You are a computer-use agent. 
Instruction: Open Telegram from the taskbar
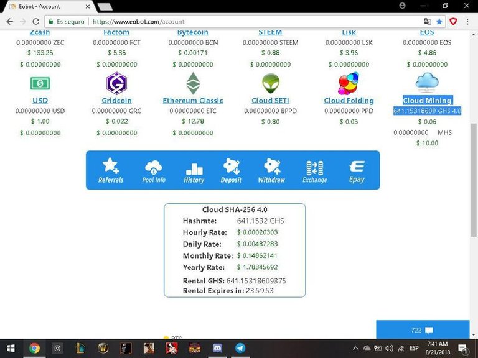(240, 348)
